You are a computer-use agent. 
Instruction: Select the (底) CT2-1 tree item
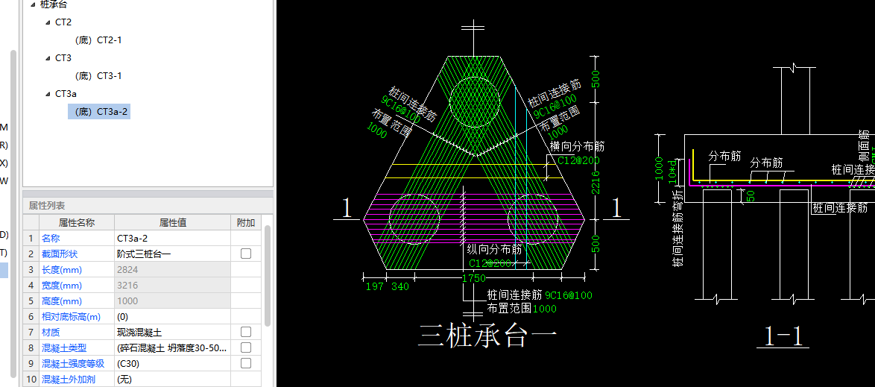(98, 40)
